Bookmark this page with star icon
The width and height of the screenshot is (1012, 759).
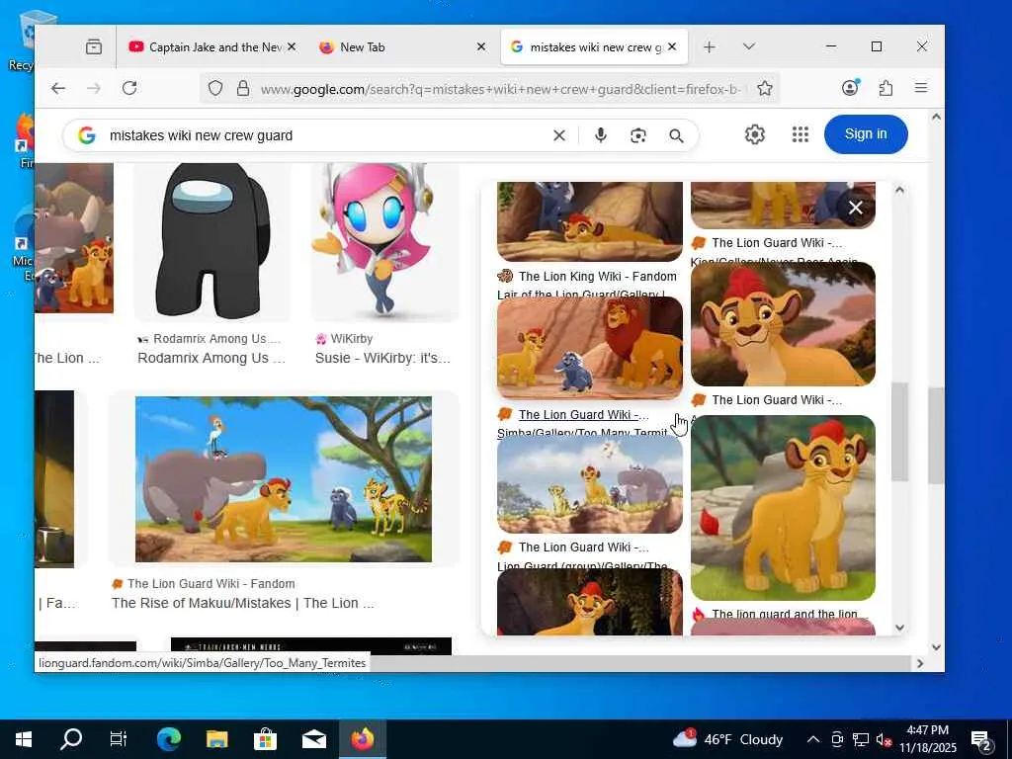[x=765, y=88]
